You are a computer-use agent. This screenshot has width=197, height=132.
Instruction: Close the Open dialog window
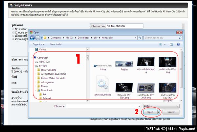[179, 32]
